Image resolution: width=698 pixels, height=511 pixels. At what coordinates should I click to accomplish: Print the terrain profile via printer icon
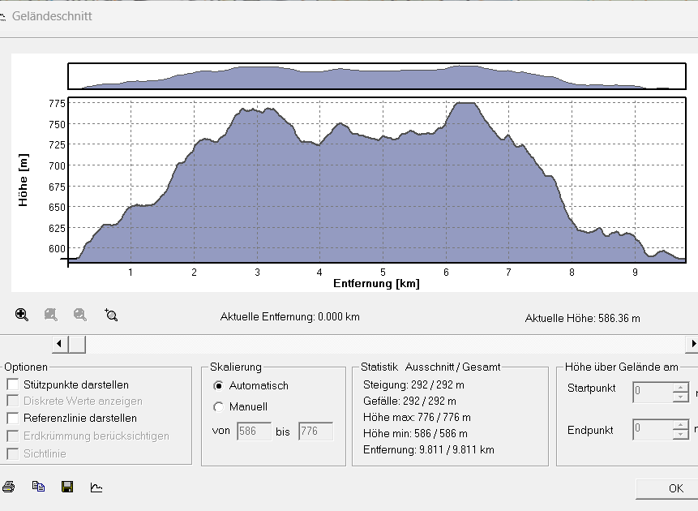pos(8,487)
